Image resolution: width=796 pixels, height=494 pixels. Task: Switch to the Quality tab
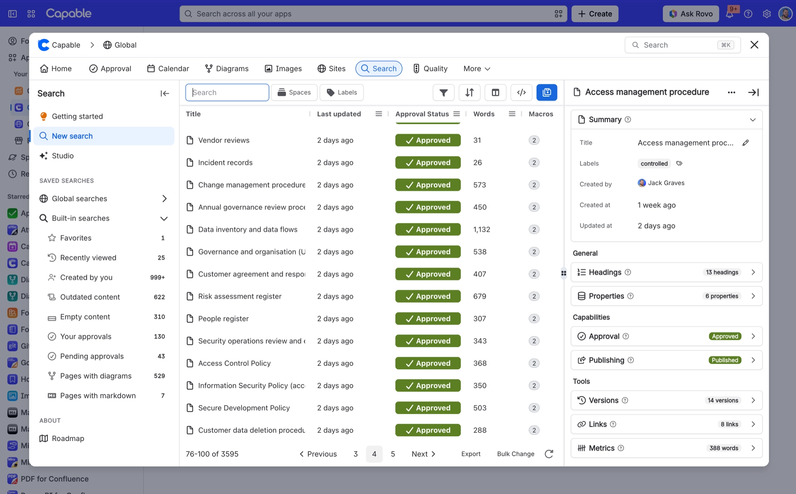pyautogui.click(x=430, y=68)
